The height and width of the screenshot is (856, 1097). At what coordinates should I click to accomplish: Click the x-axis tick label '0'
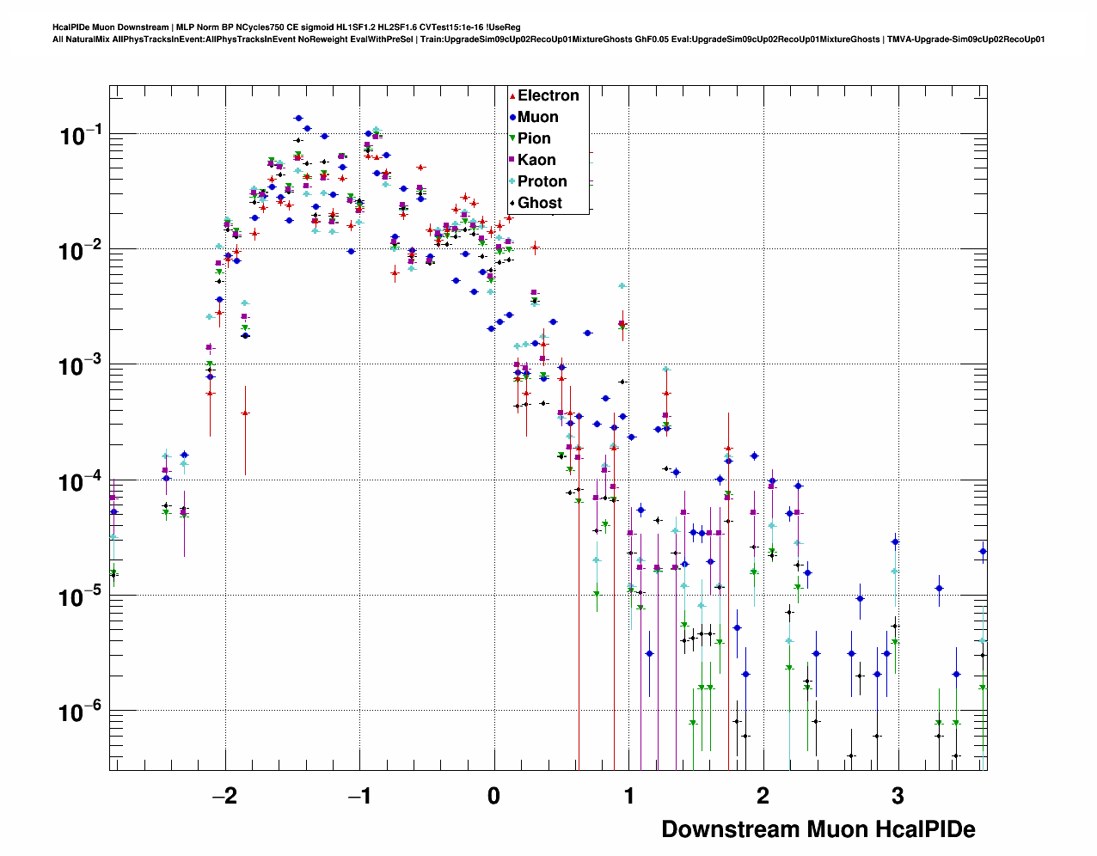coord(493,796)
